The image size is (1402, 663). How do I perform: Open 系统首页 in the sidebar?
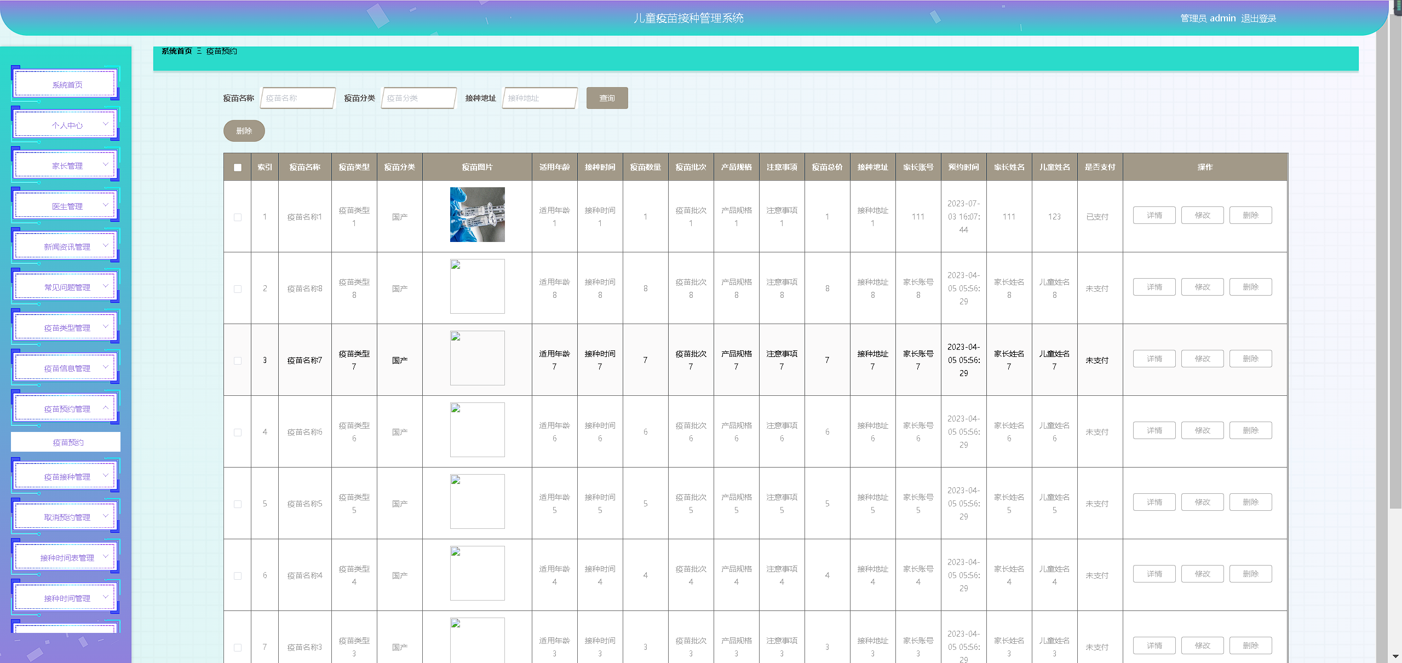point(67,85)
